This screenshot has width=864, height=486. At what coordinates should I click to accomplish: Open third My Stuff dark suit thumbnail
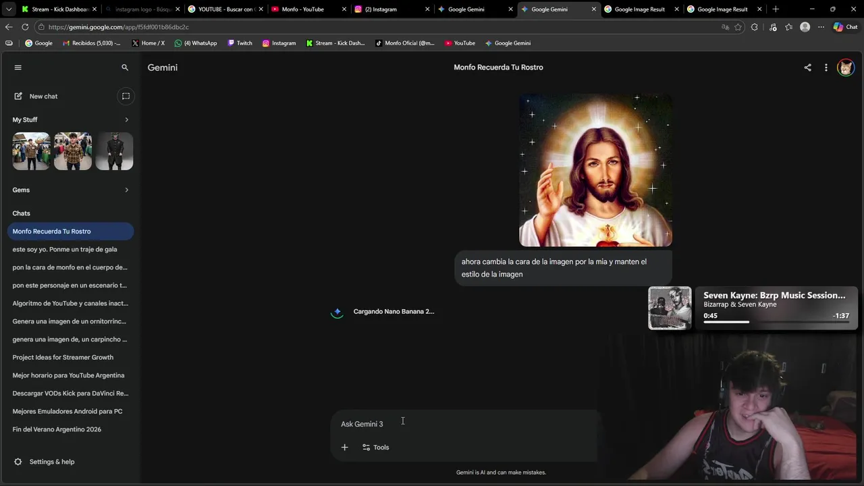coord(114,151)
